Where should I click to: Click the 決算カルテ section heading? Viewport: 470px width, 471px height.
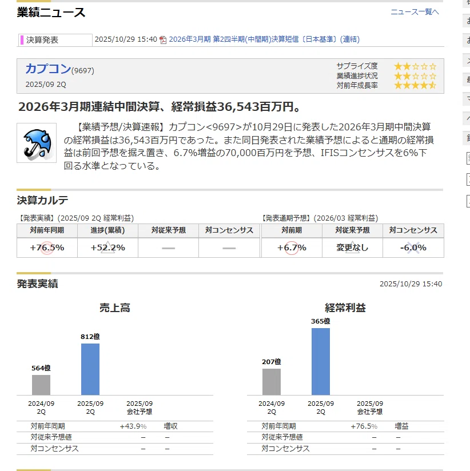43,201
